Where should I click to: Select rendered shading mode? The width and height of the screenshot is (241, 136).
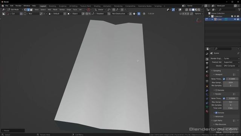(x=199, y=10)
